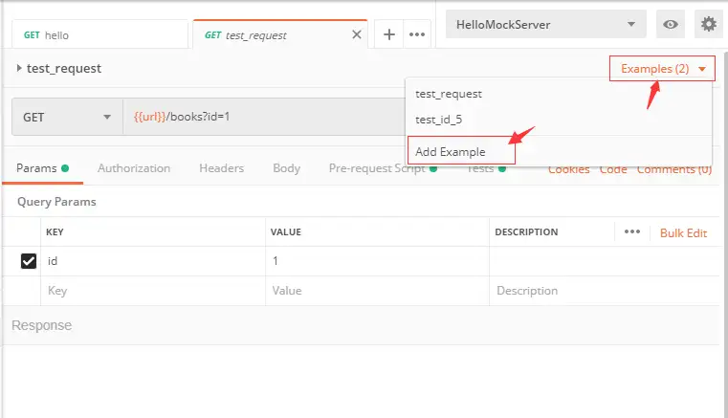728x418 pixels.
Task: Open the tab options ellipsis menu
Action: [416, 33]
